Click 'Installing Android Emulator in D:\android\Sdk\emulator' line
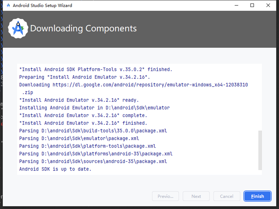The width and height of the screenshot is (279, 209). tap(94, 108)
